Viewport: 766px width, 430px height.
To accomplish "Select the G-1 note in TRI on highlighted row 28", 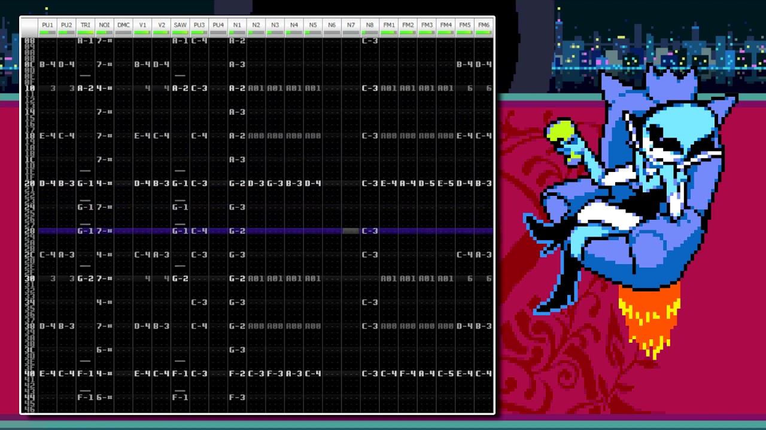I will 86,231.
